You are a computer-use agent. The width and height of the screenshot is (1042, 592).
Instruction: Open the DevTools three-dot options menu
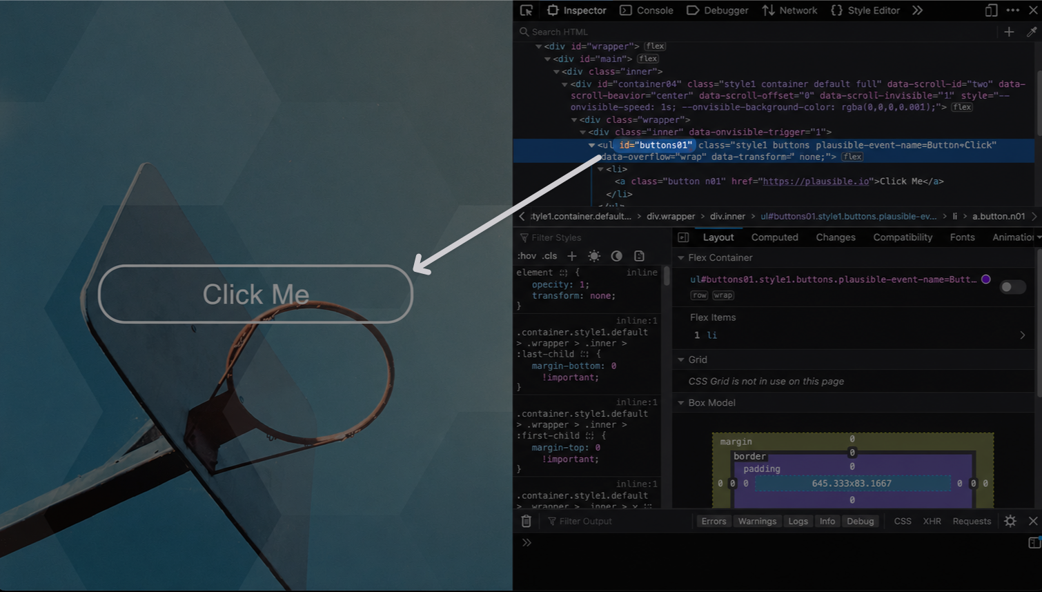pos(1012,10)
